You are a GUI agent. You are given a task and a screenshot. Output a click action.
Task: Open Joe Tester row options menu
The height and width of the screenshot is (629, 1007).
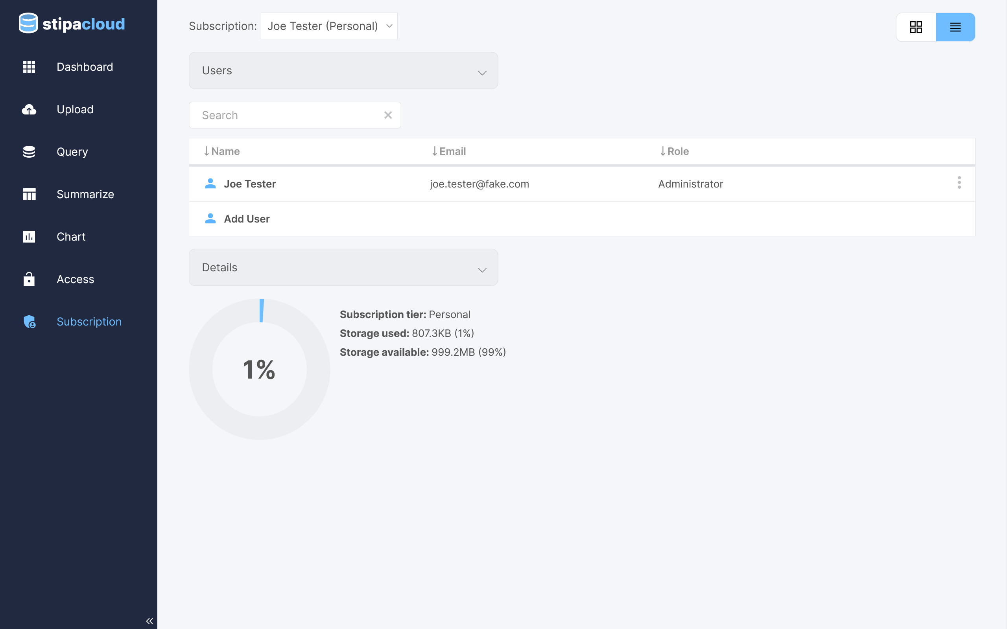pos(959,183)
